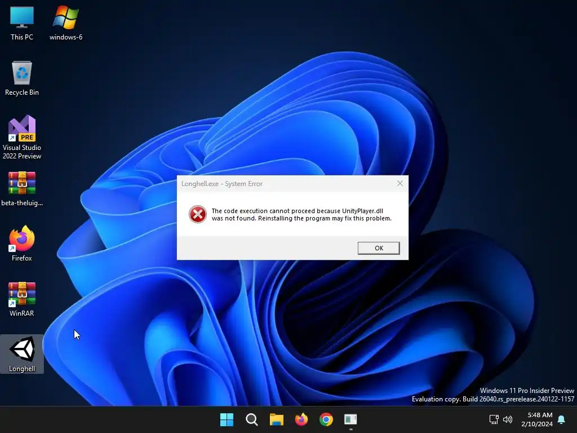Open network status in system tray
Screen dimensions: 577x433
coord(494,419)
